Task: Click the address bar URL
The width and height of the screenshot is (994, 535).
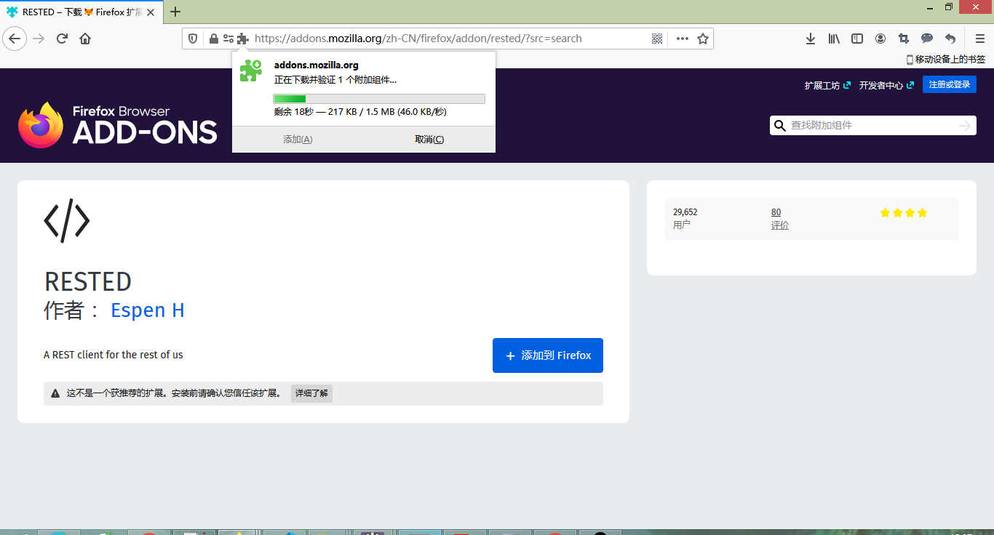Action: coord(418,39)
